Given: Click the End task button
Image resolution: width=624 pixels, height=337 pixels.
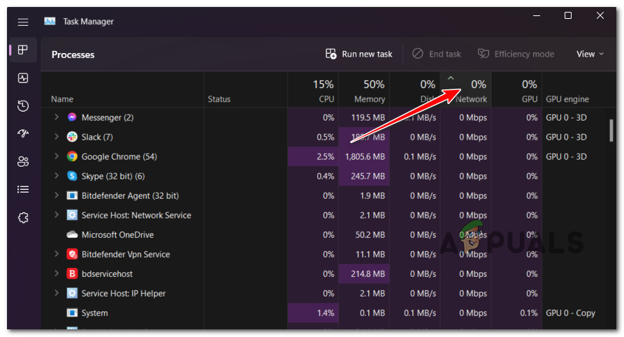Looking at the screenshot, I should (x=437, y=54).
